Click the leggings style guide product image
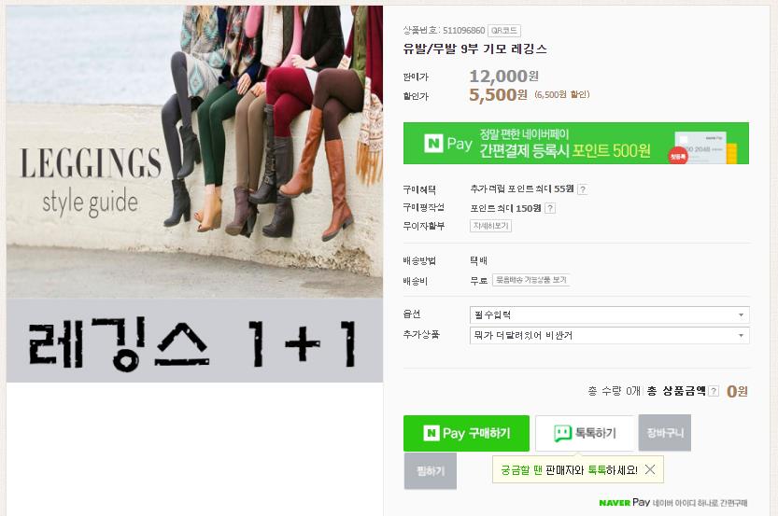The height and width of the screenshot is (516, 778). coord(194,194)
